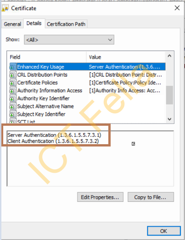Click the Enhanced Key Usage field icon
The image size is (185, 240).
pos(13,67)
